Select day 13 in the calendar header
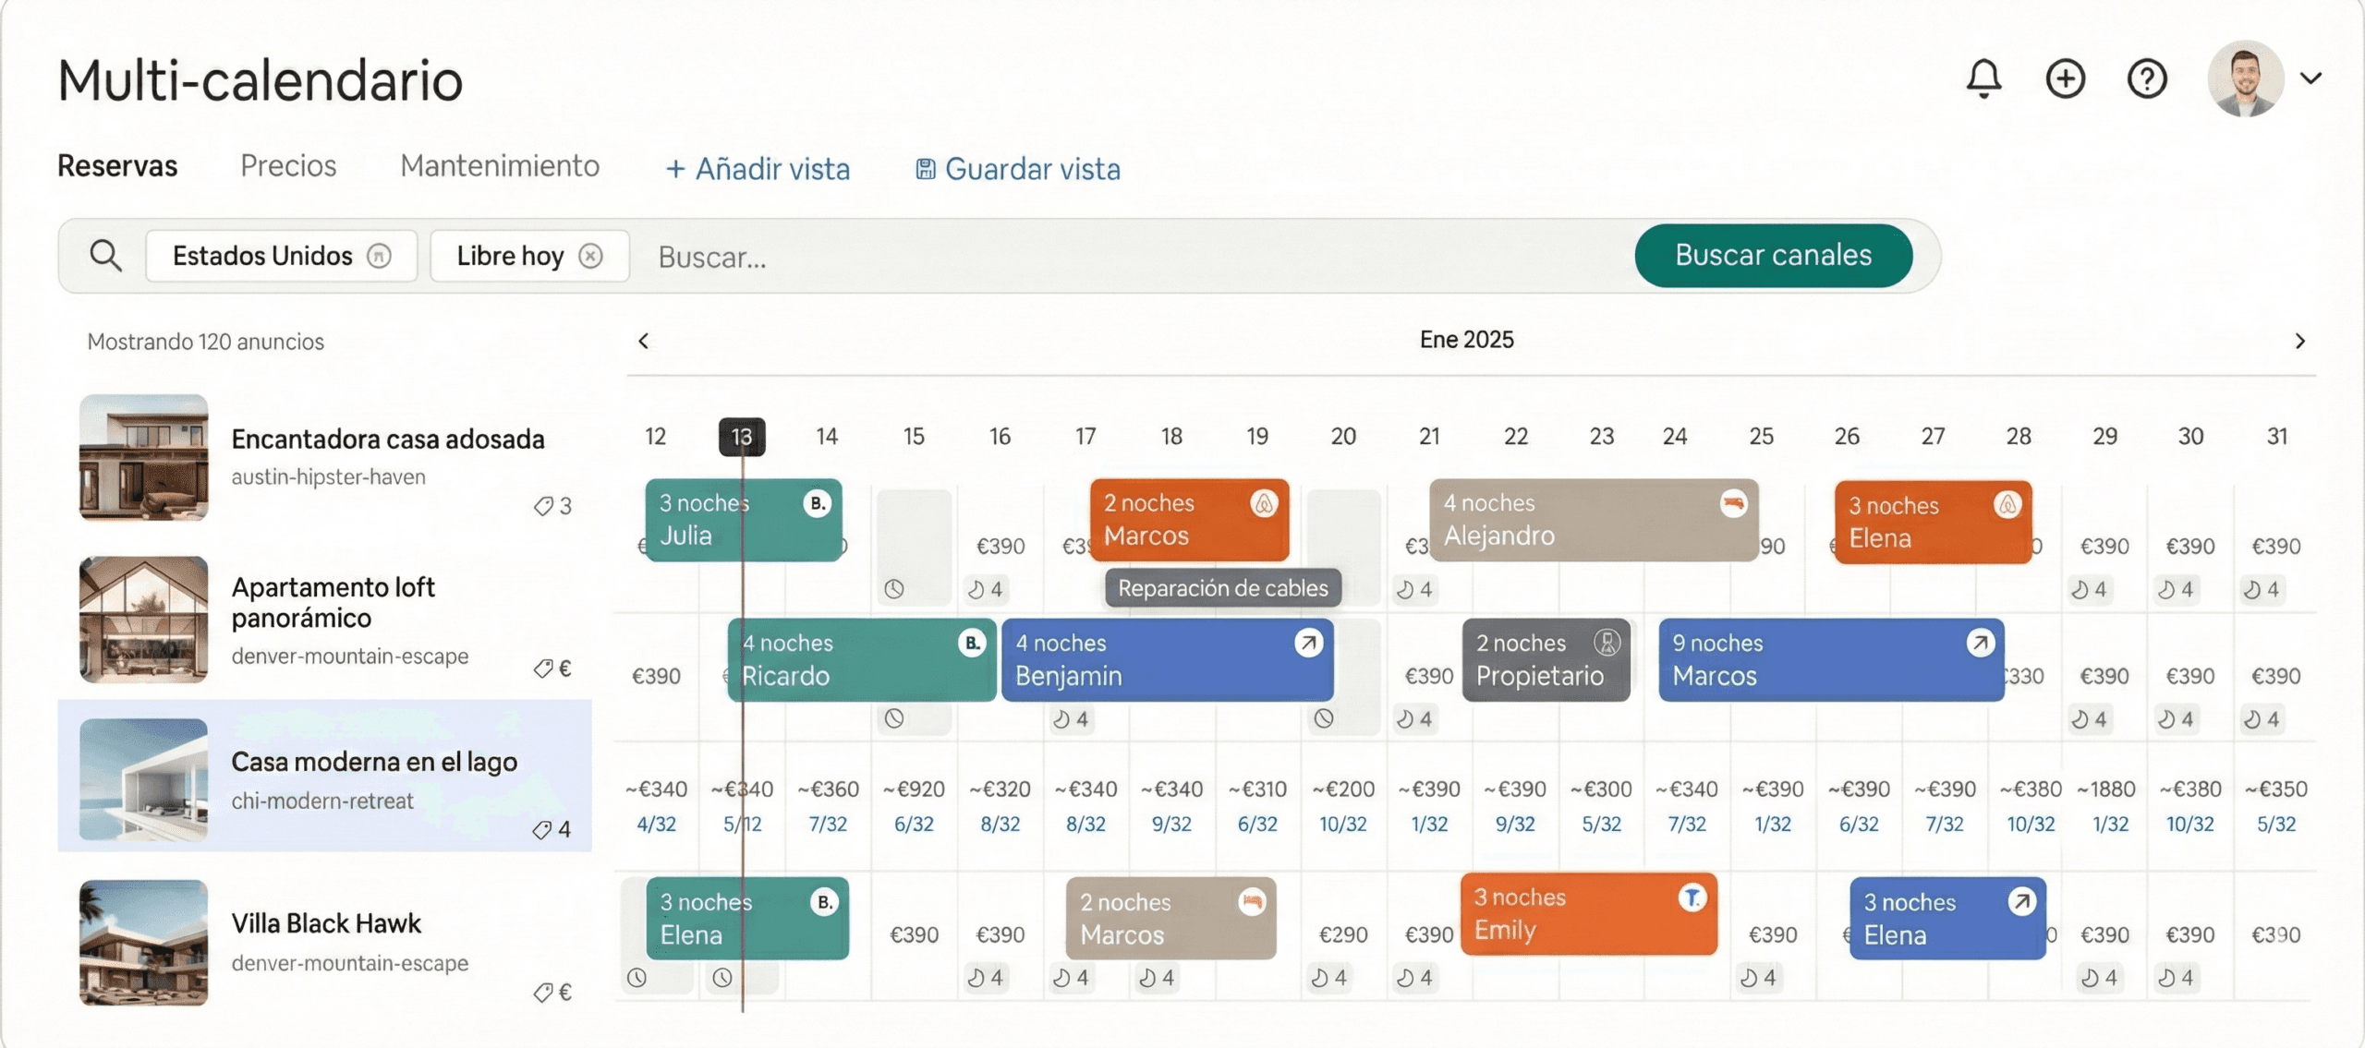The width and height of the screenshot is (2365, 1048). (742, 437)
